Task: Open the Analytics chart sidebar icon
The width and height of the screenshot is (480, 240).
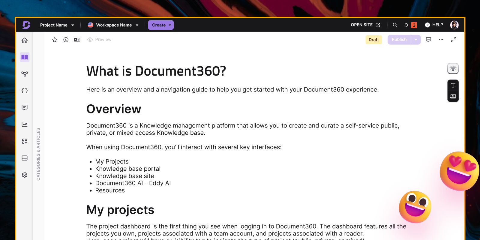Action: pyautogui.click(x=25, y=124)
